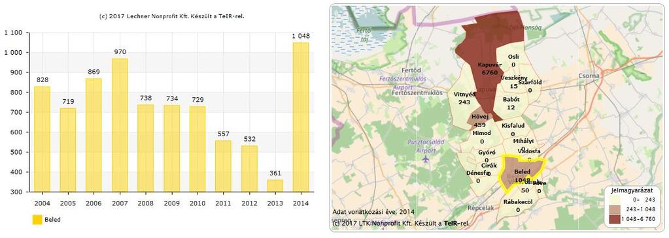Click the Fertőd town label on map
Screen dimensions: 669x238
point(411,70)
